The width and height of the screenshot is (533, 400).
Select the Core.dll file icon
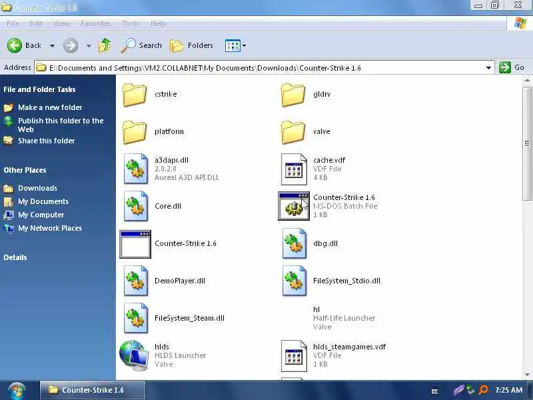(136, 206)
